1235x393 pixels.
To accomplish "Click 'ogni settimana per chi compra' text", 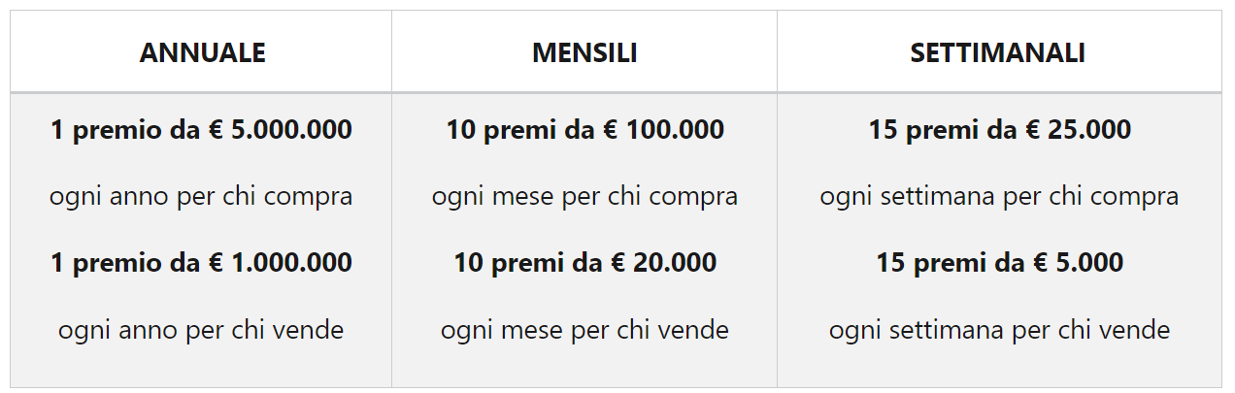I will click(999, 197).
